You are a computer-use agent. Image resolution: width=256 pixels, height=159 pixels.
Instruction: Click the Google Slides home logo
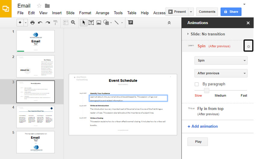click(6, 9)
